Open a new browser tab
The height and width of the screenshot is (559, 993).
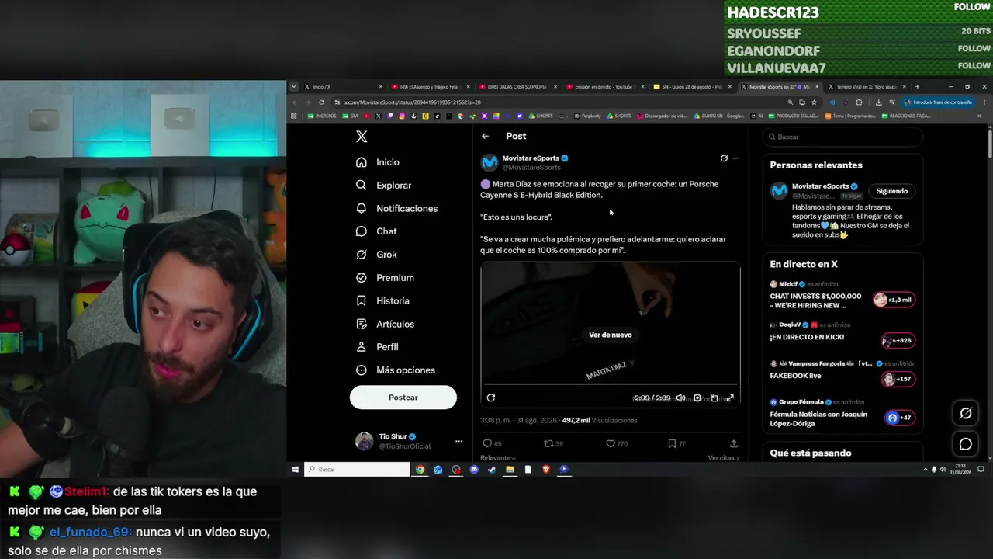pos(917,87)
